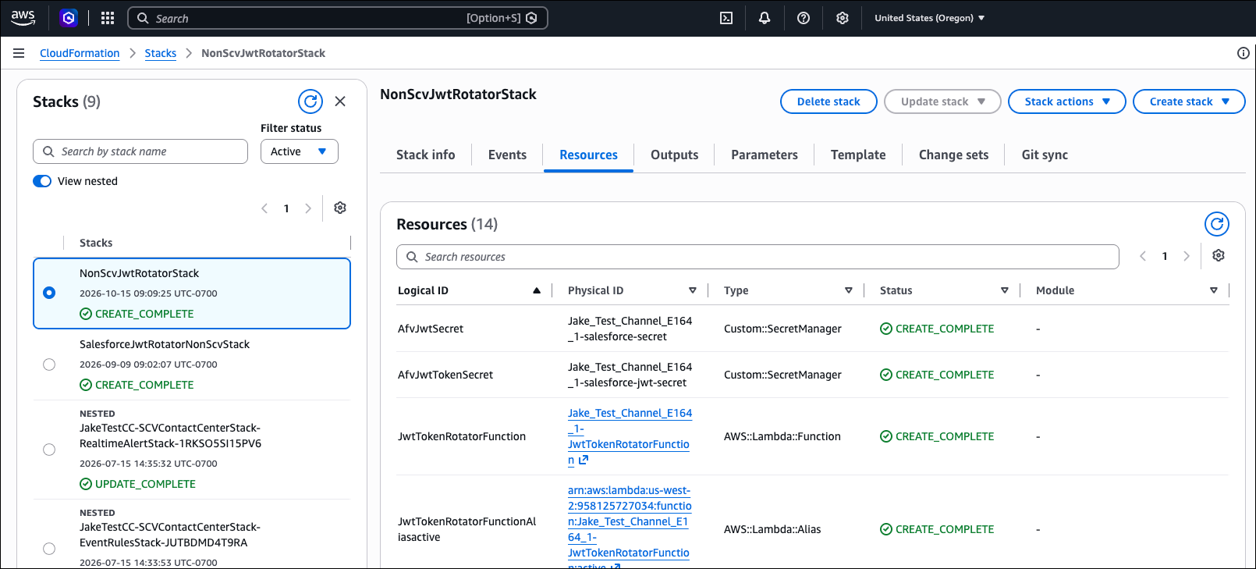Switch to the Template tab
This screenshot has height=569, width=1256.
858,155
